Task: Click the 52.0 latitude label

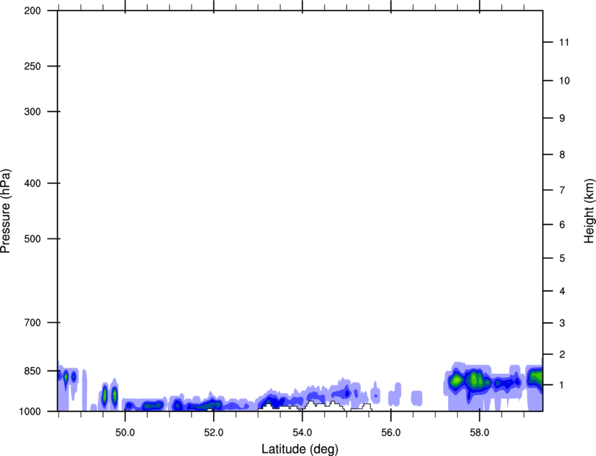Action: pyautogui.click(x=214, y=433)
